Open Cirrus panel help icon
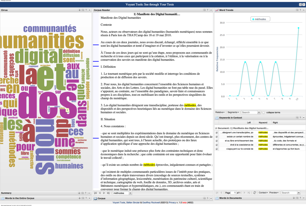 pos(86,10)
